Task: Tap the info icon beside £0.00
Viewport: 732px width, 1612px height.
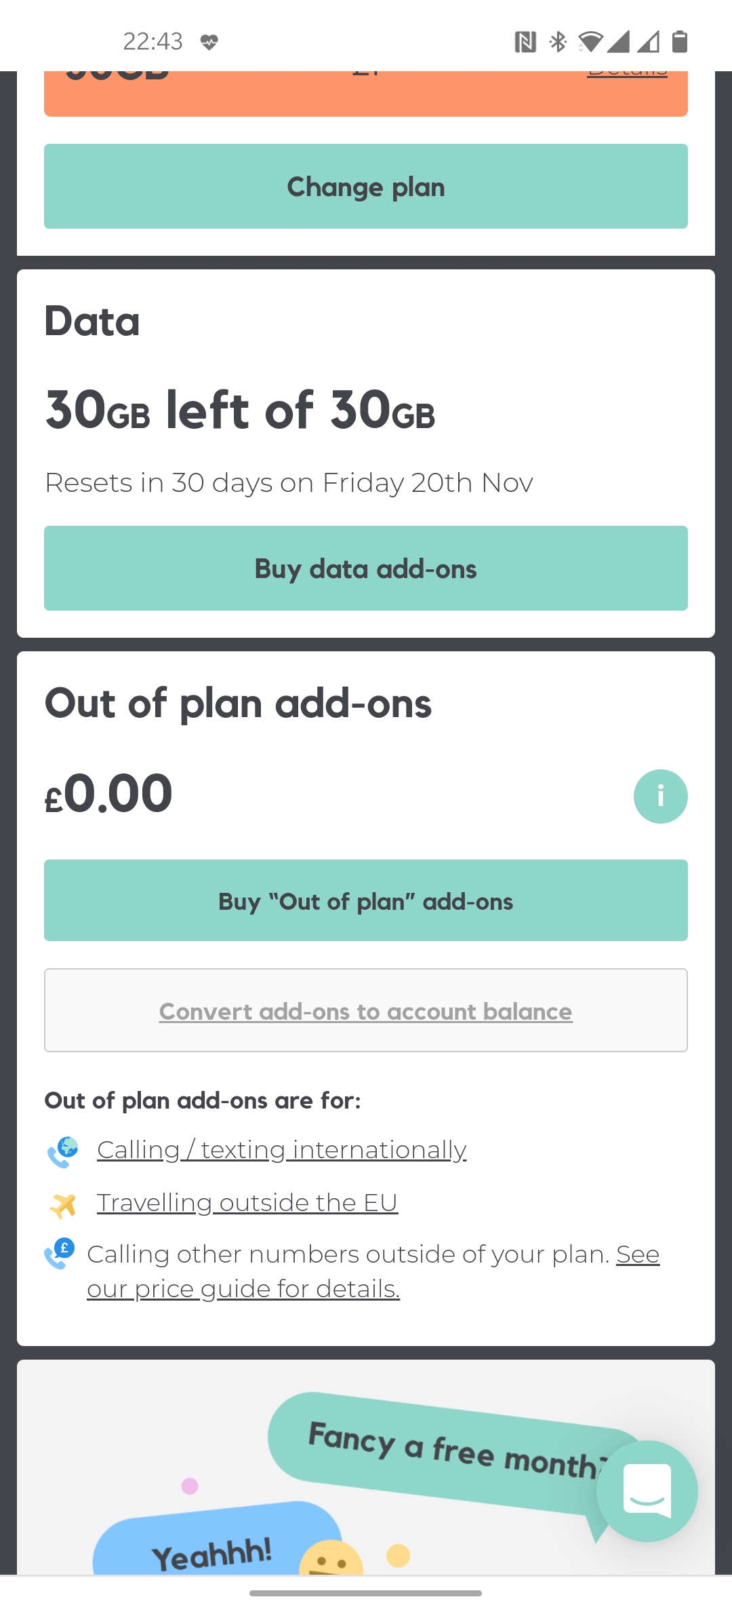Action: click(x=660, y=796)
